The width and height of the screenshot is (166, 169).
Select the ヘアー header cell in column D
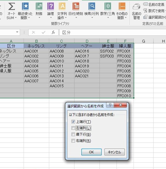[87, 46]
